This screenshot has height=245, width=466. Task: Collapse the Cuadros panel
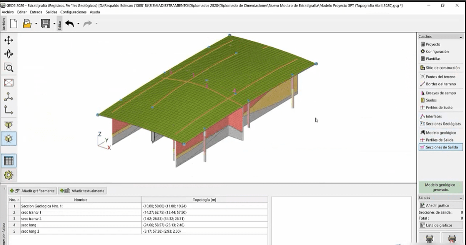461,37
